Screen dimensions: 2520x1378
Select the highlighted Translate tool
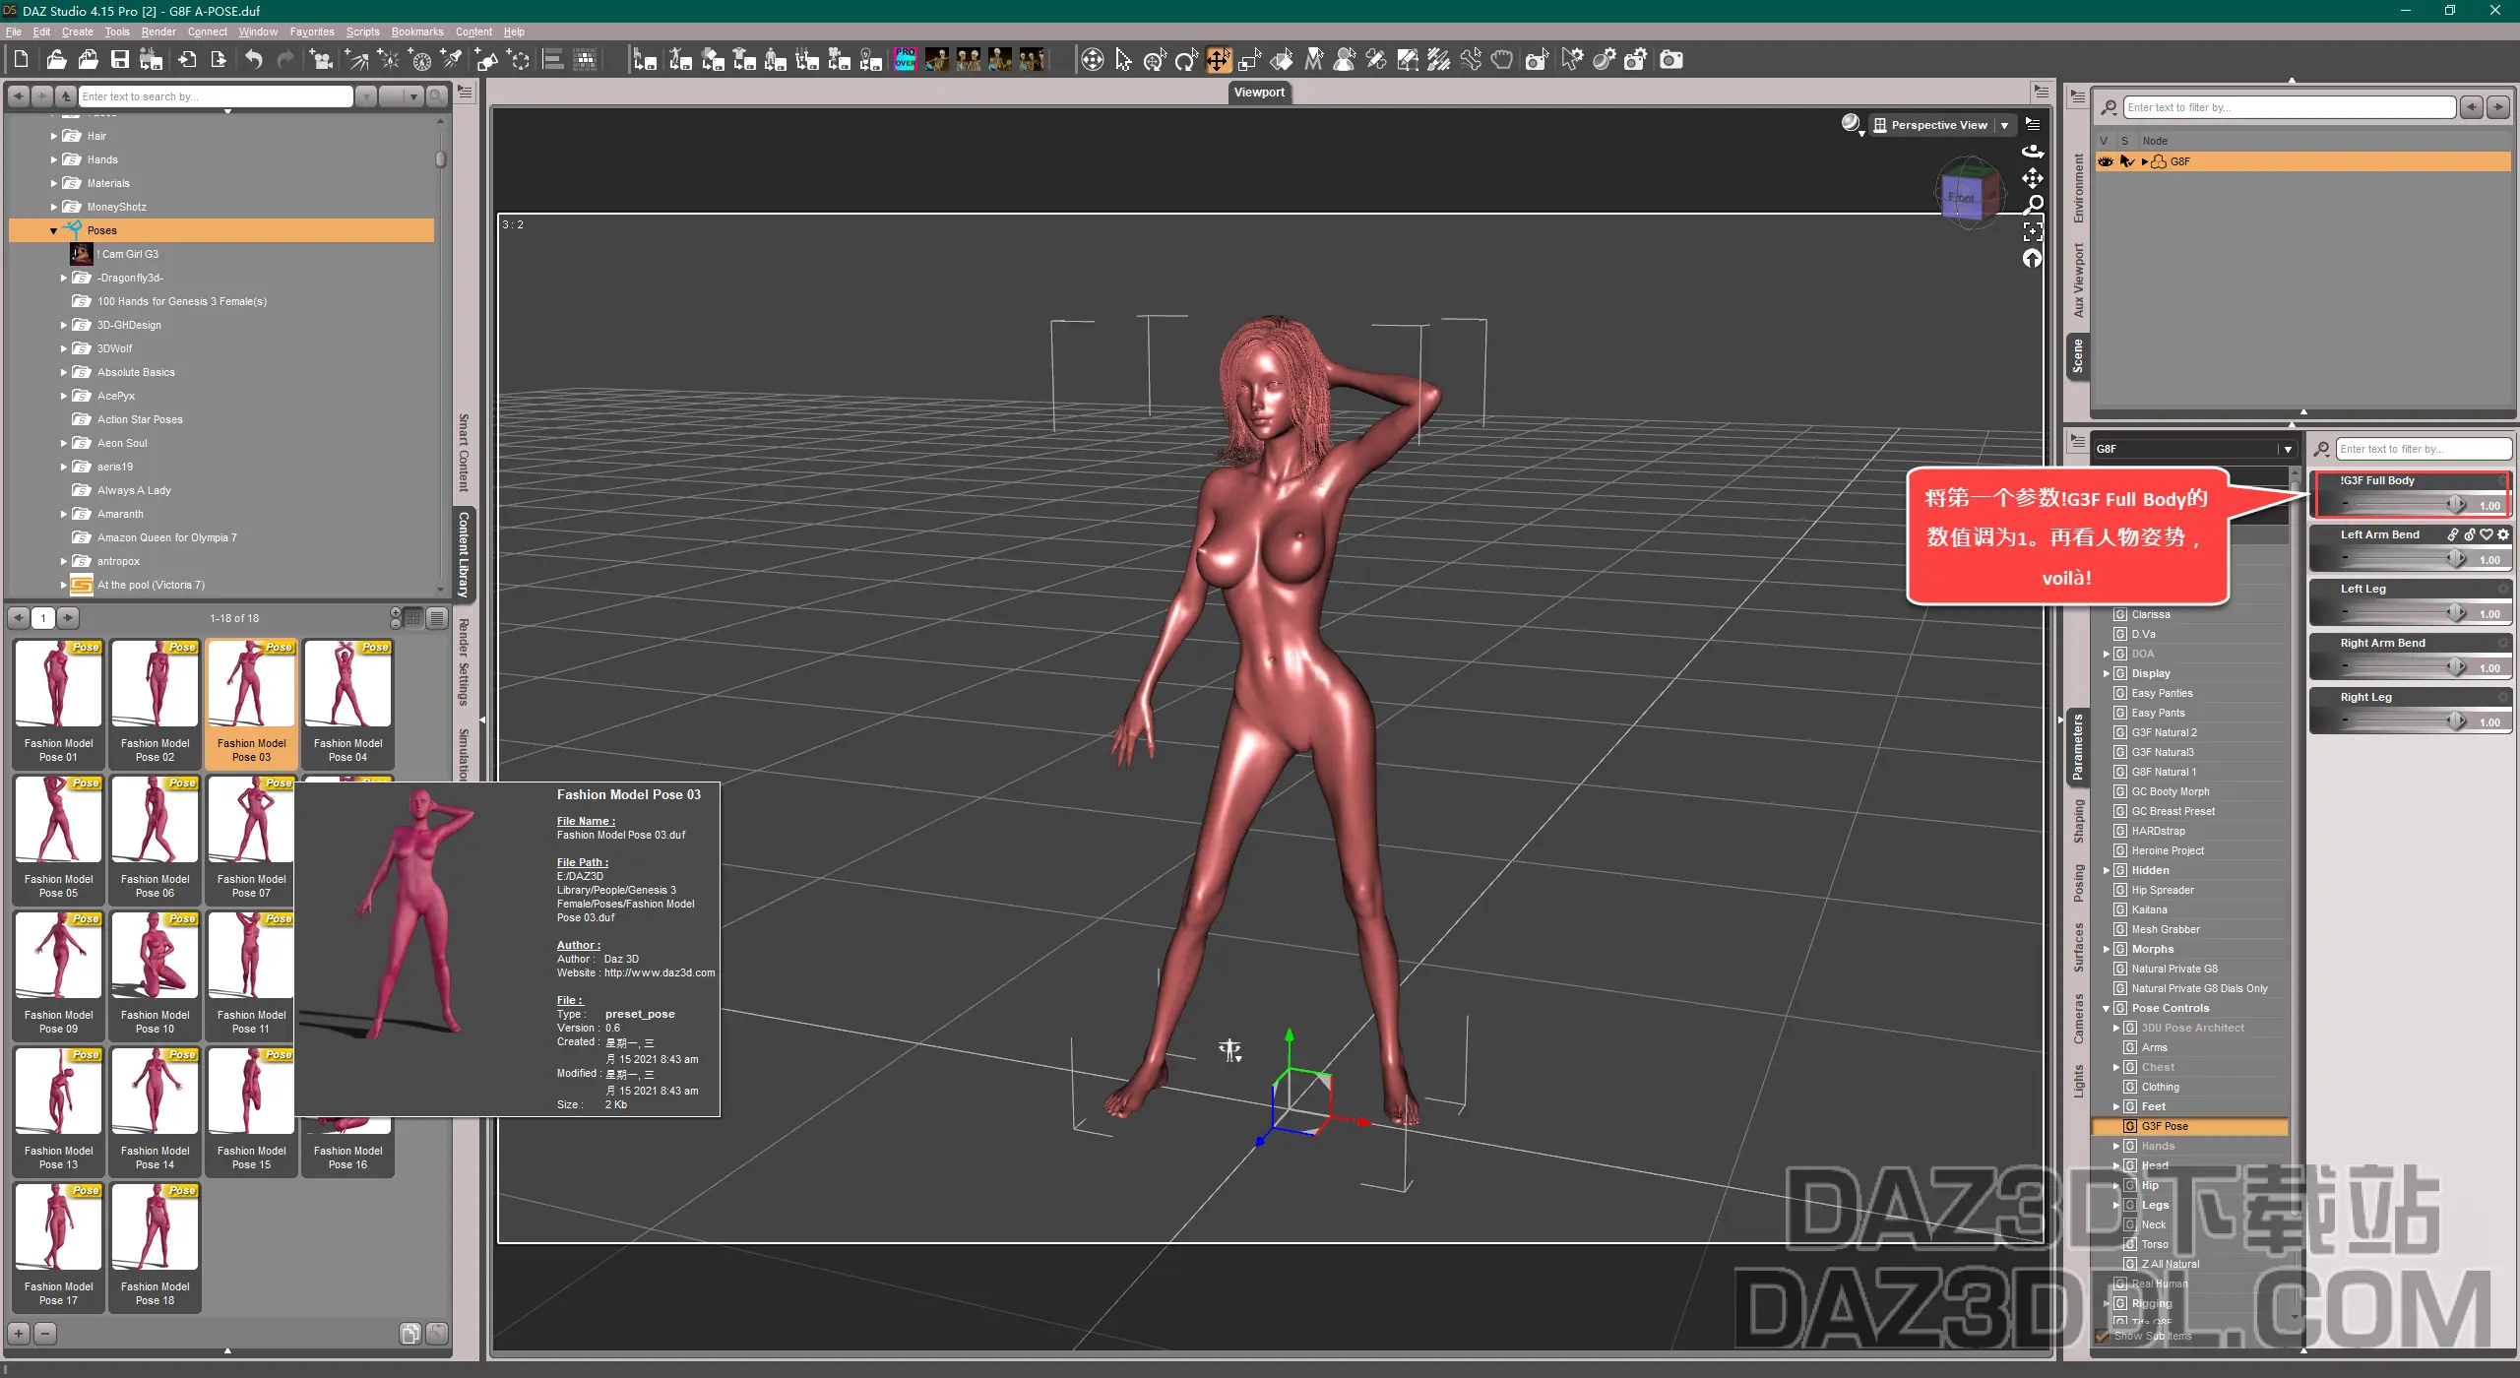point(1218,60)
